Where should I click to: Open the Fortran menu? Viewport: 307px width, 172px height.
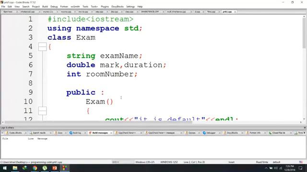pyautogui.click(x=64, y=7)
